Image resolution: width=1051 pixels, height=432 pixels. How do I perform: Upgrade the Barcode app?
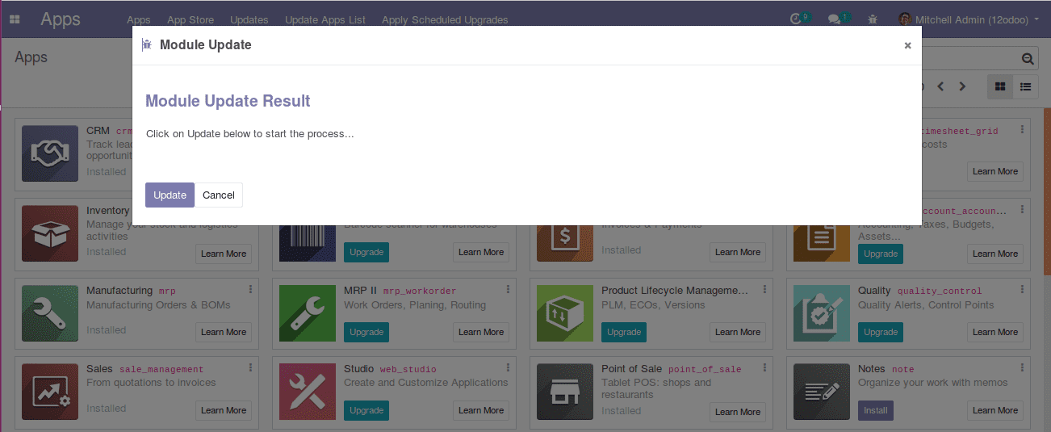(366, 252)
